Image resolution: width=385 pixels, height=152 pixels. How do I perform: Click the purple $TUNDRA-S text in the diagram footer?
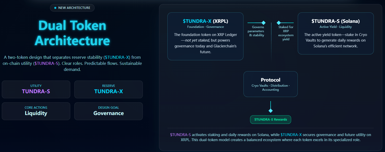[x=180, y=135]
